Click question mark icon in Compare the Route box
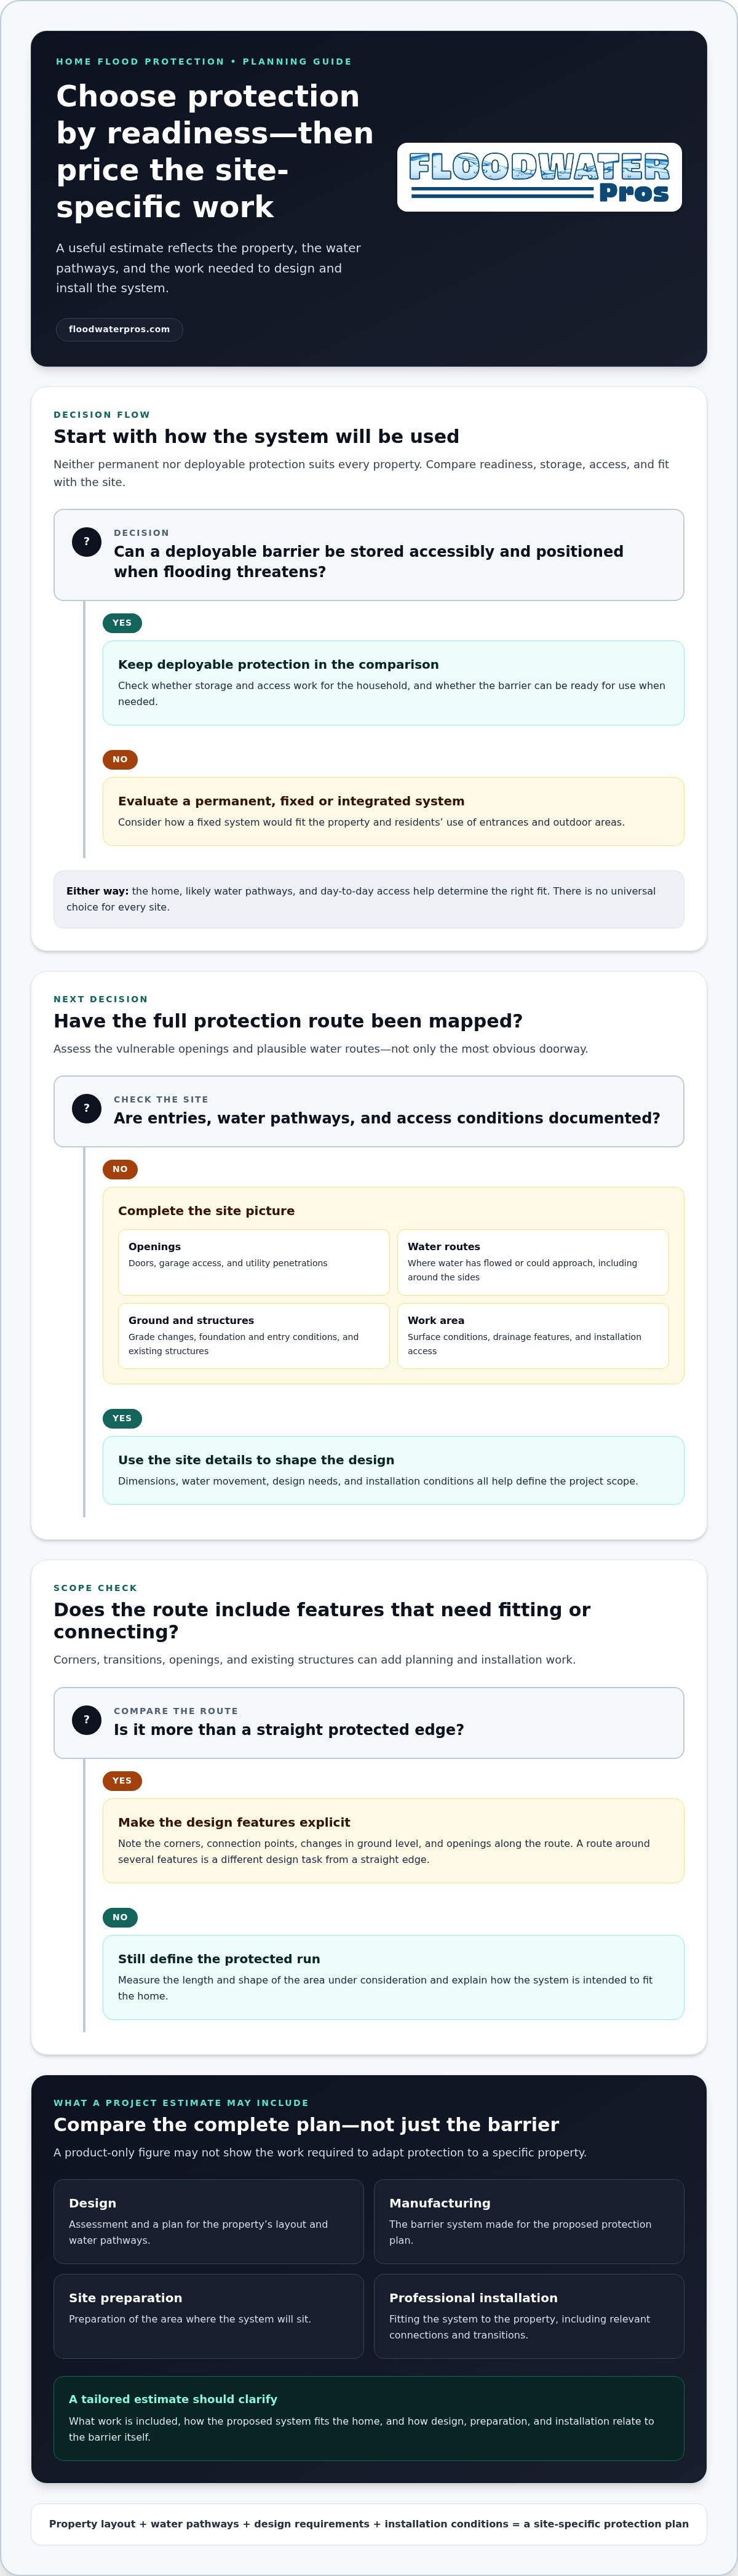The height and width of the screenshot is (2576, 738). [x=87, y=1720]
